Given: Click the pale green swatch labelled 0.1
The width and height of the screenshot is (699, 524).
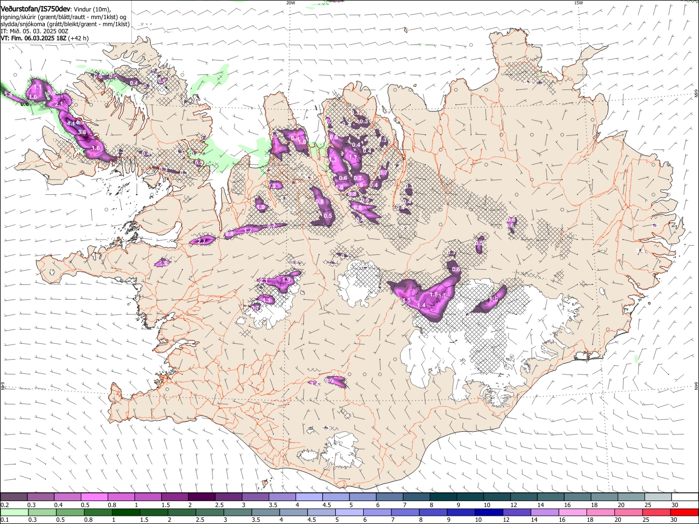Looking at the screenshot, I should pos(14,513).
